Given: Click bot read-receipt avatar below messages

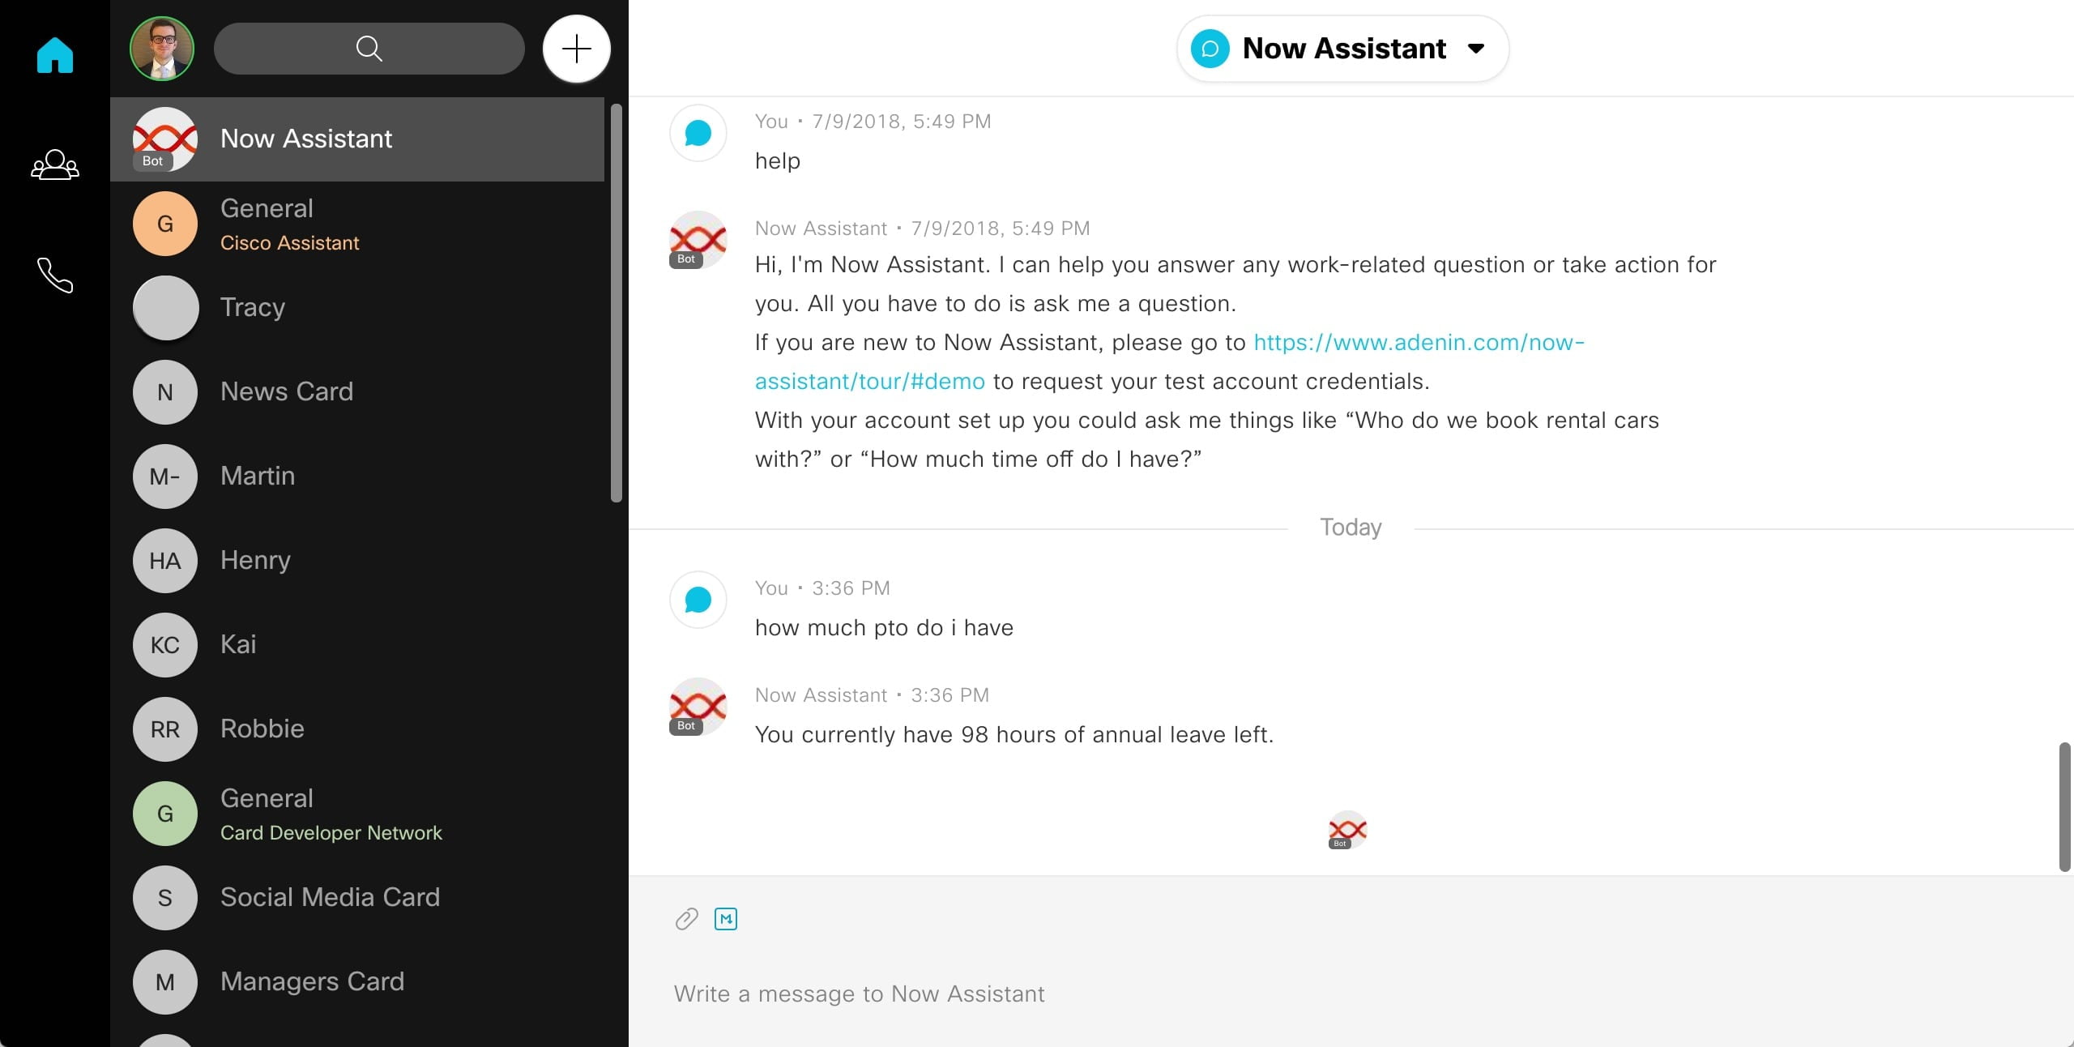Looking at the screenshot, I should pyautogui.click(x=1347, y=830).
